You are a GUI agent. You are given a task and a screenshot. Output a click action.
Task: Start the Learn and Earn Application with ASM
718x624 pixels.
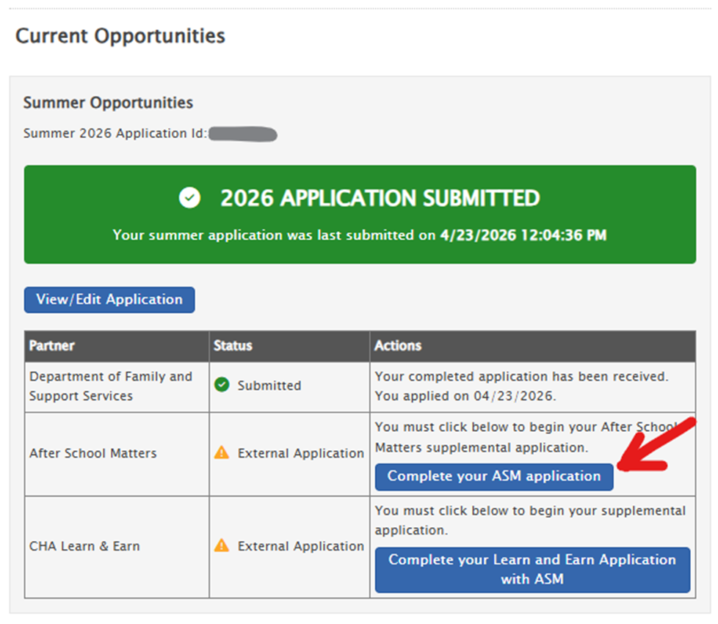click(x=532, y=569)
